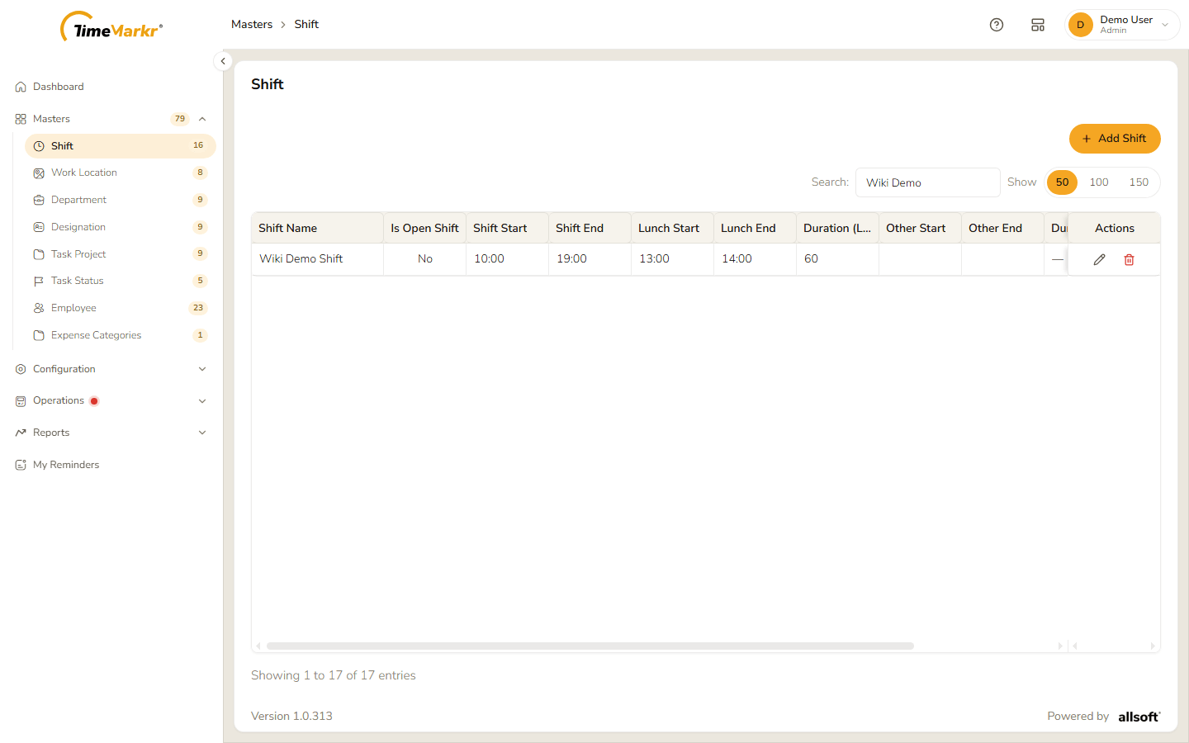Click the horizontal table scrollbar
1189x743 pixels.
click(590, 646)
